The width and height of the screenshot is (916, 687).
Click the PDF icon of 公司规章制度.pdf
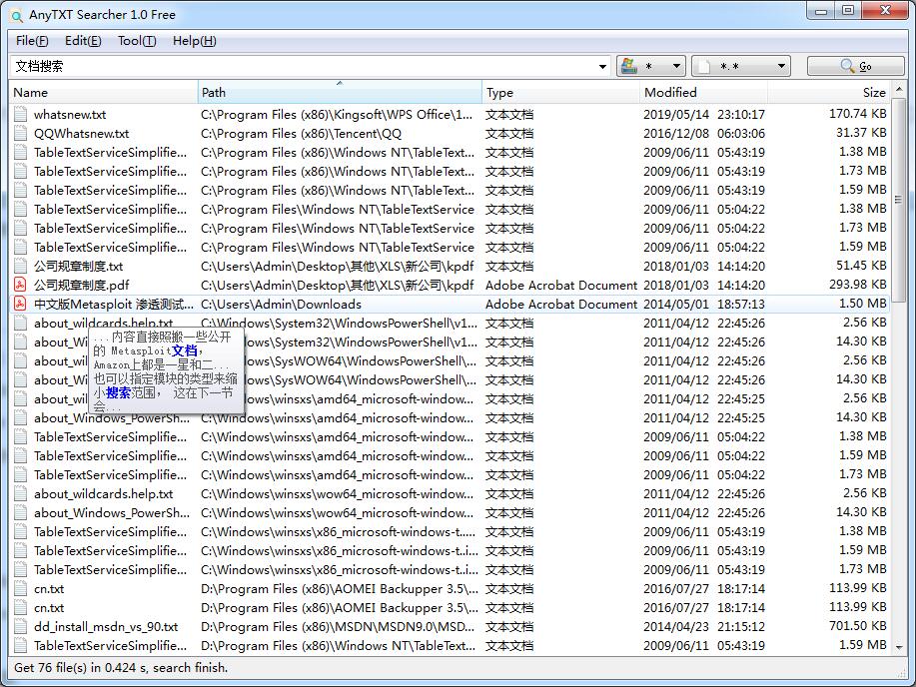tap(20, 285)
